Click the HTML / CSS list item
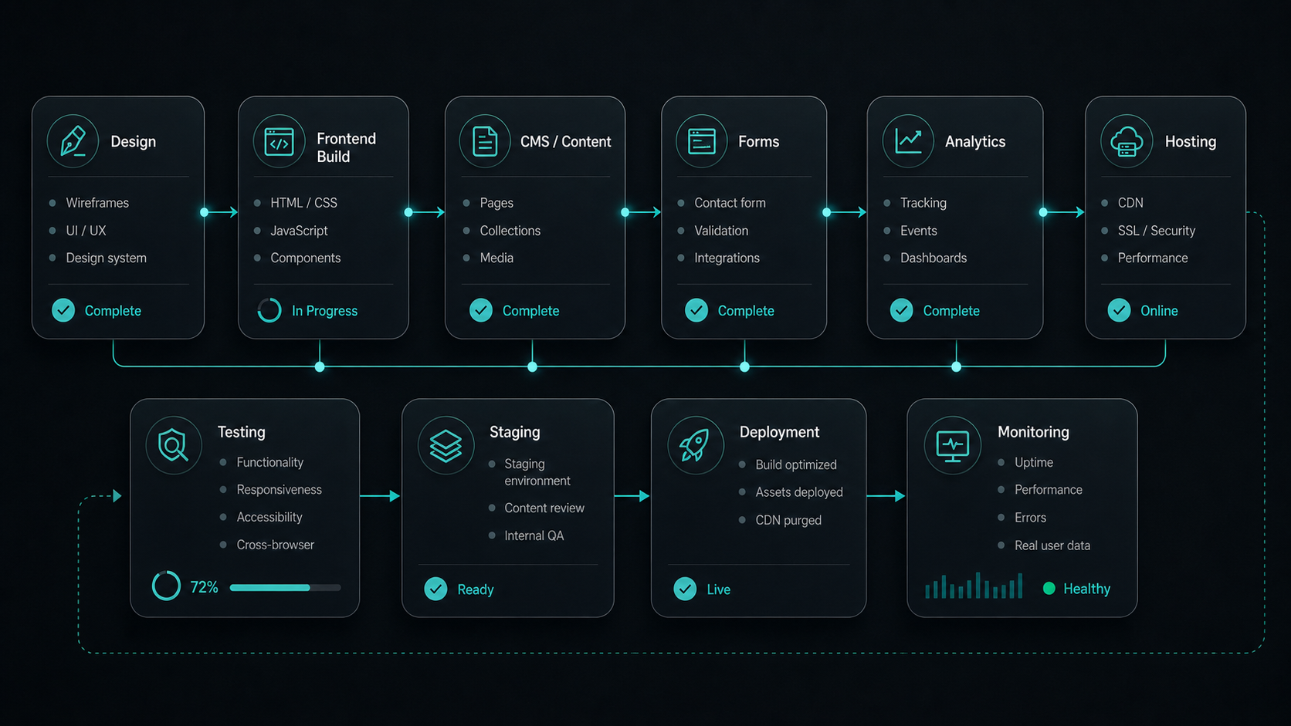Image resolution: width=1291 pixels, height=726 pixels. point(303,203)
